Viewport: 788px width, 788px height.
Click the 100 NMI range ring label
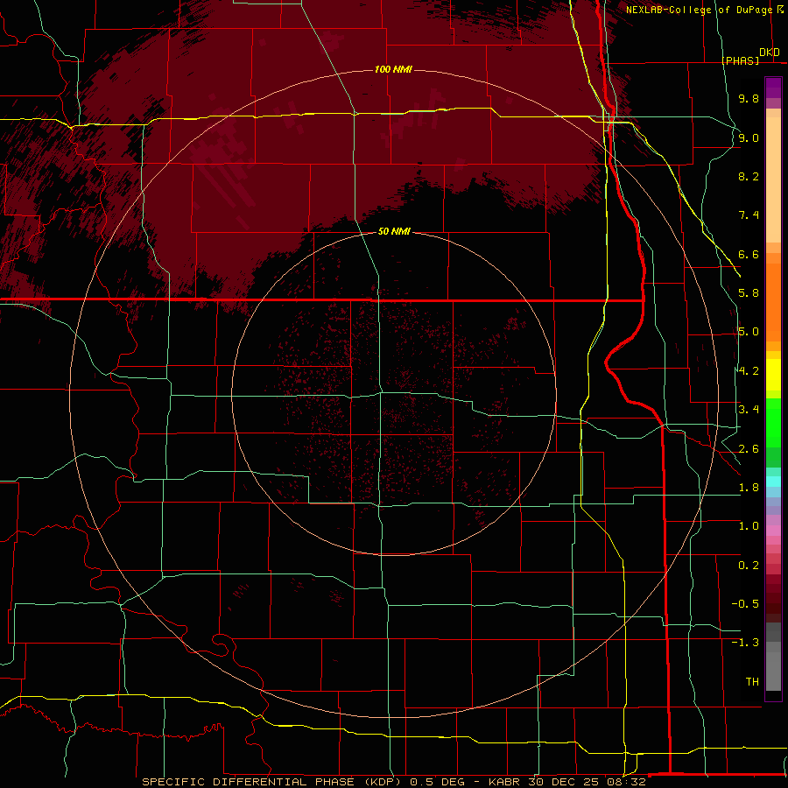pos(393,69)
